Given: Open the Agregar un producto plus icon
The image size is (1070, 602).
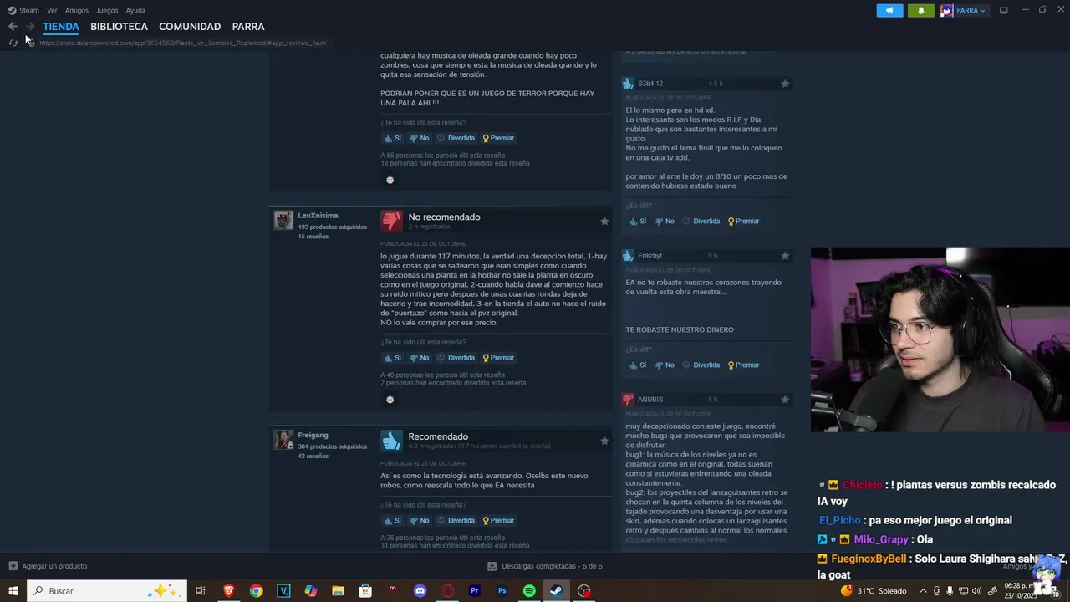Looking at the screenshot, I should 13,566.
